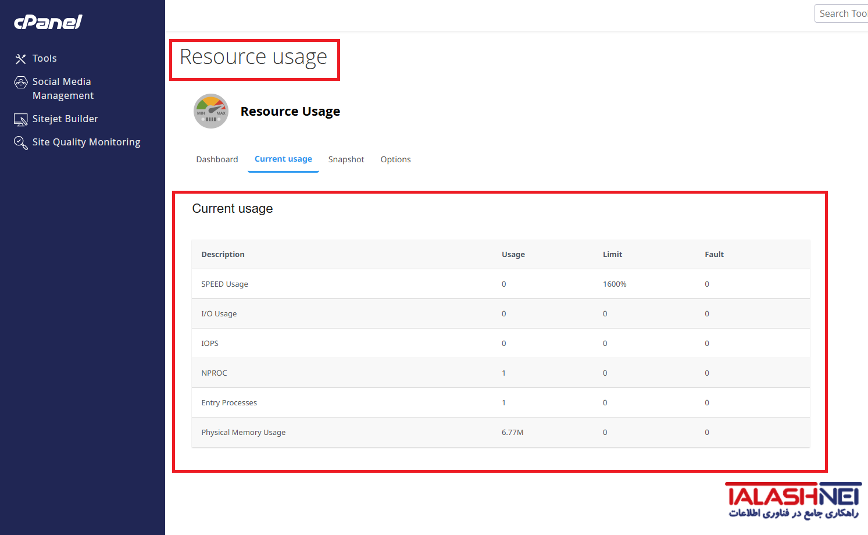Switch to the Snapshot tab
The height and width of the screenshot is (535, 868).
(x=346, y=159)
